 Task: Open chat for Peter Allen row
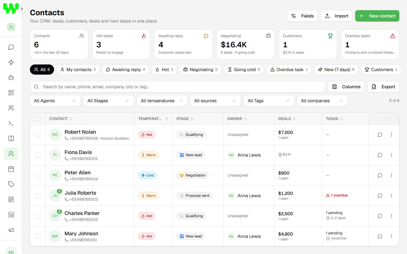380,175
